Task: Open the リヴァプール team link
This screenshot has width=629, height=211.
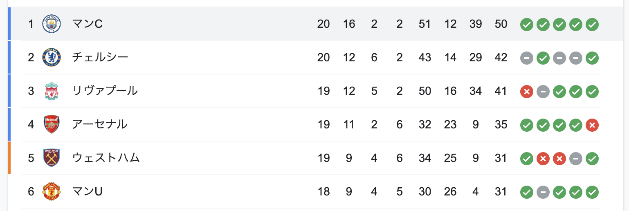Action: [x=105, y=91]
